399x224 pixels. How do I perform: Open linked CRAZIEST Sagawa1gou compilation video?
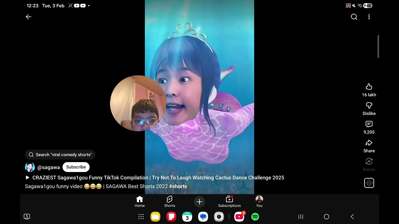155,178
